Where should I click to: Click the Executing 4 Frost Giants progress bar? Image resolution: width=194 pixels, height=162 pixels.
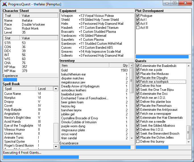(97, 157)
